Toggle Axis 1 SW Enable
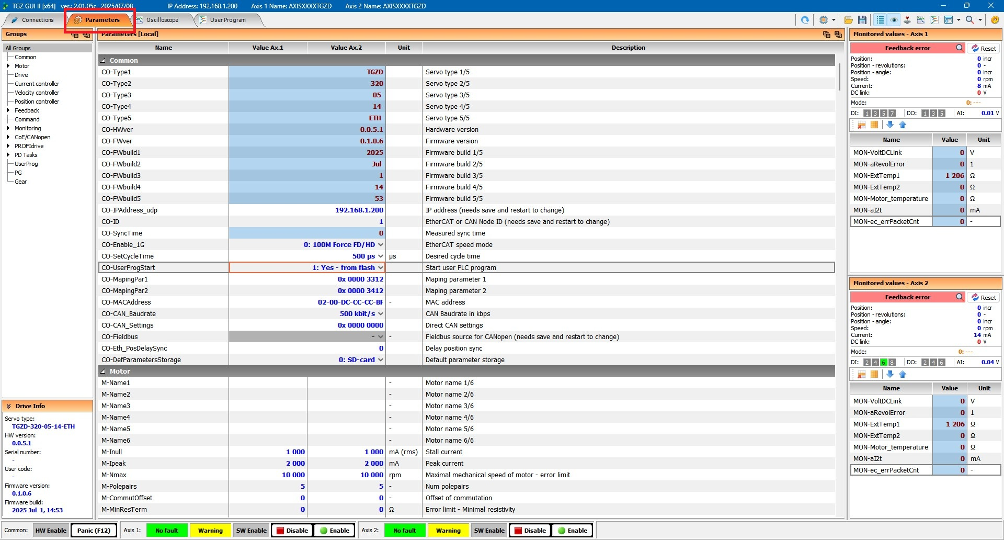Viewport: 1004px width, 540px height. pos(252,531)
